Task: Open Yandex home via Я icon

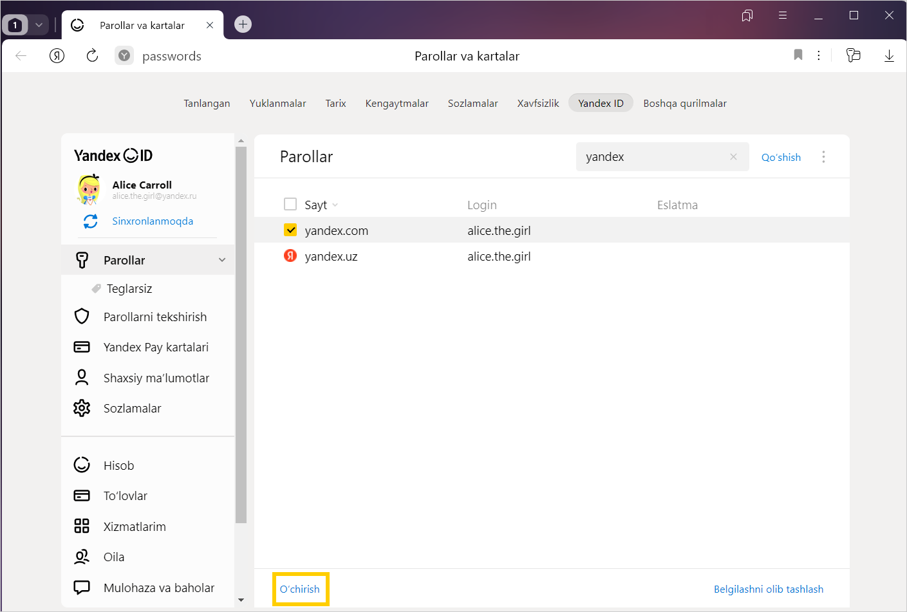Action: click(57, 56)
